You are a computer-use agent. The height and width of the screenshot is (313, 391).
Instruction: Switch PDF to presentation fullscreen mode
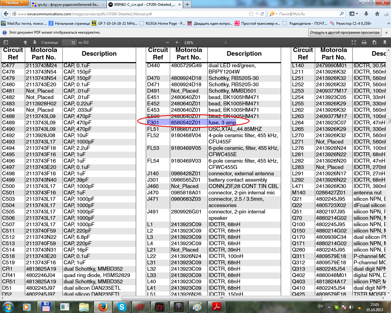click(354, 42)
